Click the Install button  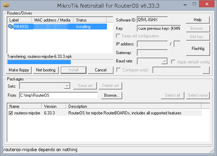[74, 70]
